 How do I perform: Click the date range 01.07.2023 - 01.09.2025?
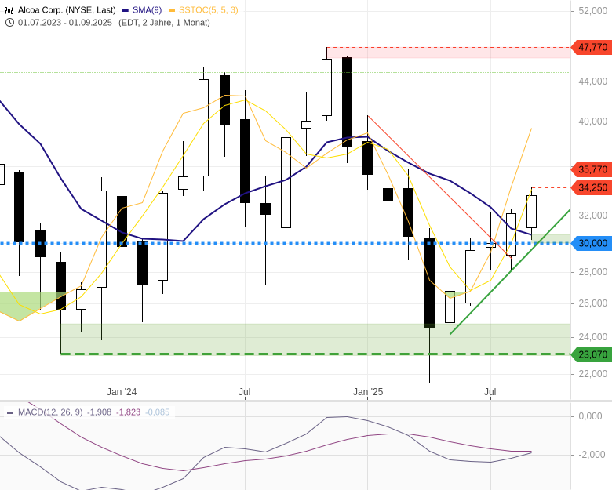click(65, 23)
